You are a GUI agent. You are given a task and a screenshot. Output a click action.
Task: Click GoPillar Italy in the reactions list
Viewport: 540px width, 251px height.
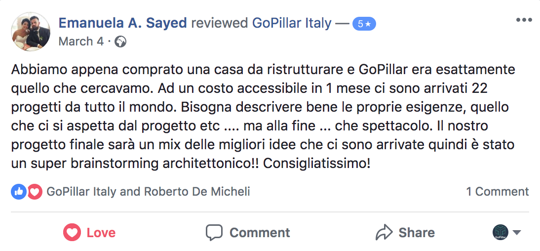81,192
